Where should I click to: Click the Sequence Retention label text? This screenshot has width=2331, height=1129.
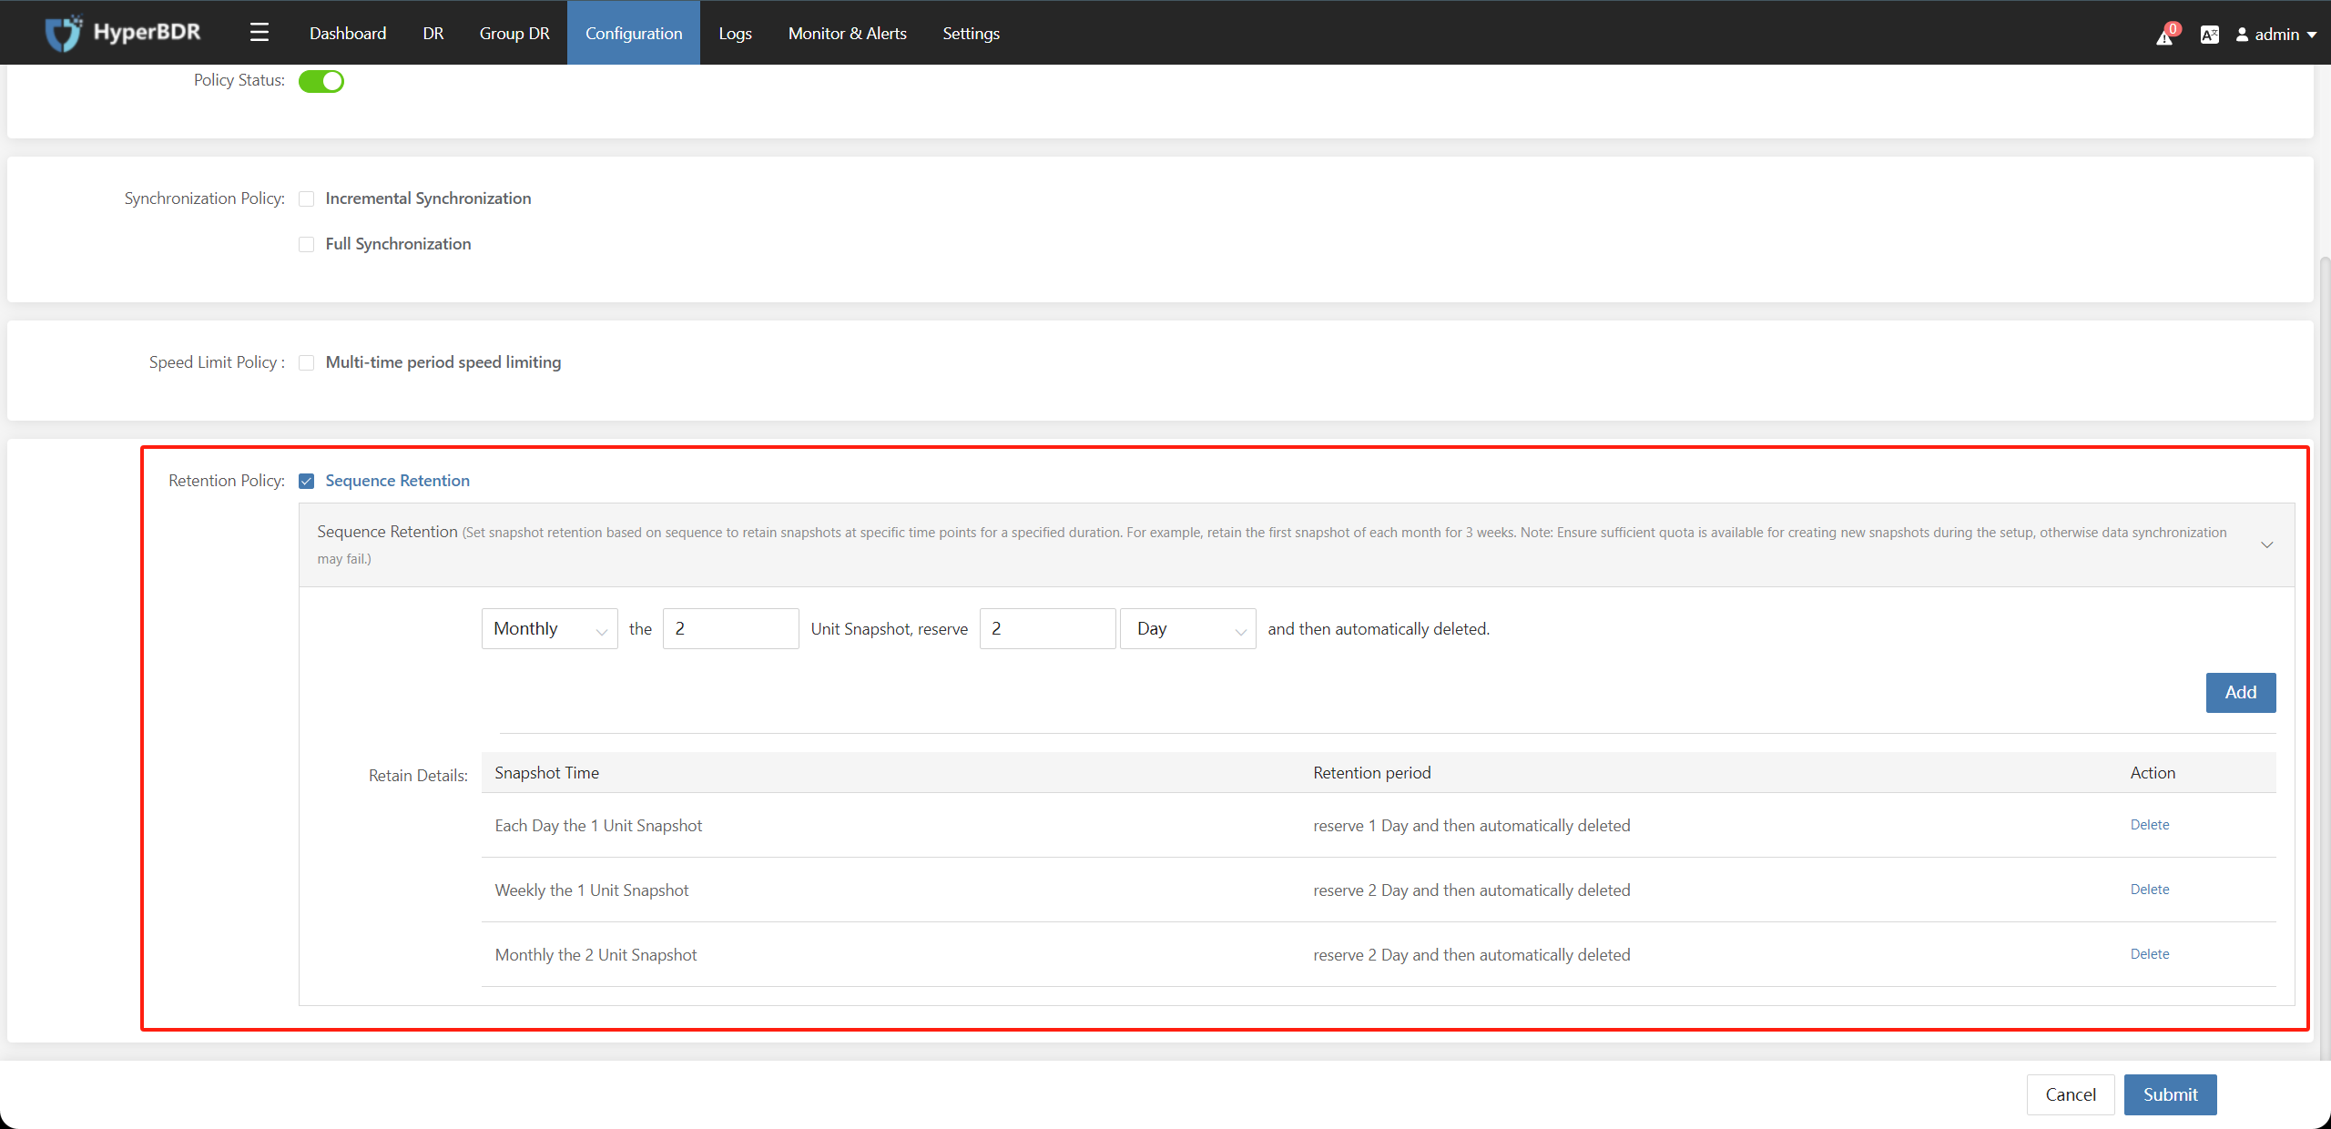tap(398, 481)
